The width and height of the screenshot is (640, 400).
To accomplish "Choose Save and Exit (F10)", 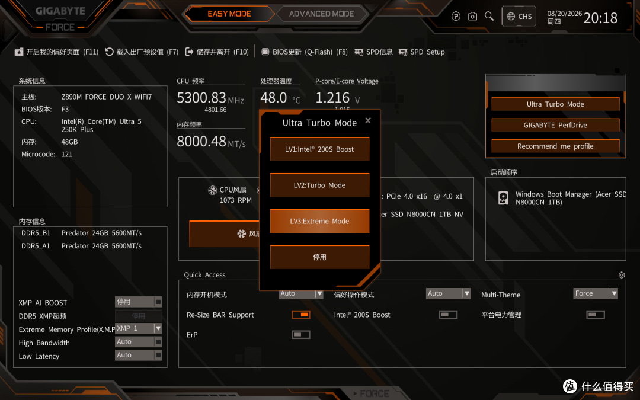I will pyautogui.click(x=217, y=52).
